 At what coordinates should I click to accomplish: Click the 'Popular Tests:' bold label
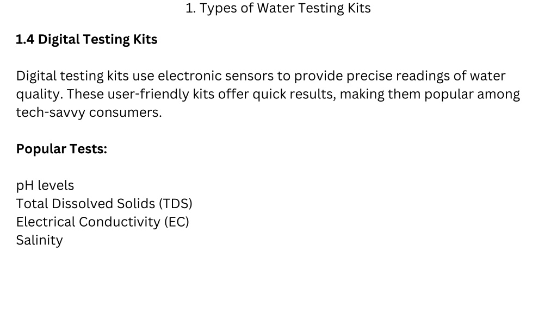coord(61,149)
